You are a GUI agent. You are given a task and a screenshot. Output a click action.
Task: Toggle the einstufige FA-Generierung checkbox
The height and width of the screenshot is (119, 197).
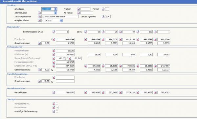[x=57, y=111]
